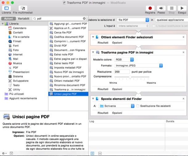
Task: Select Utility category
Action: pyautogui.click(x=16, y=90)
